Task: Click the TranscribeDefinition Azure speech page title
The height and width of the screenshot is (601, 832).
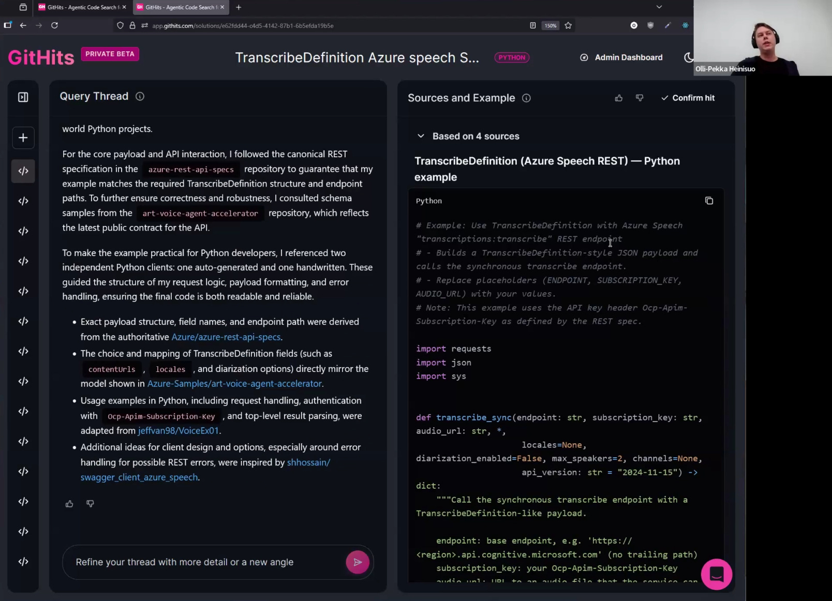Action: [x=357, y=57]
